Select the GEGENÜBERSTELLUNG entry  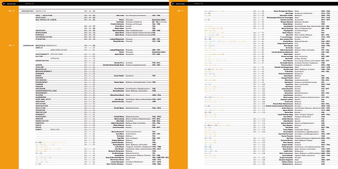(46, 91)
